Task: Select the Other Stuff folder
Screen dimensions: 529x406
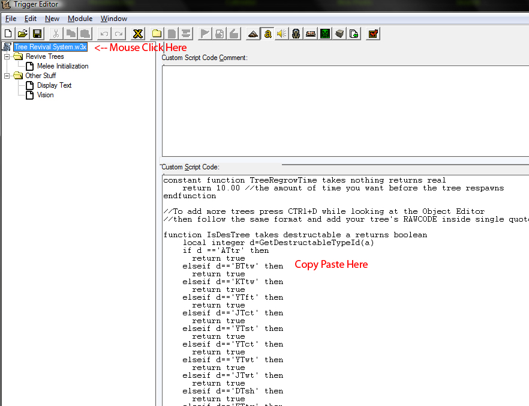Action: pos(41,76)
